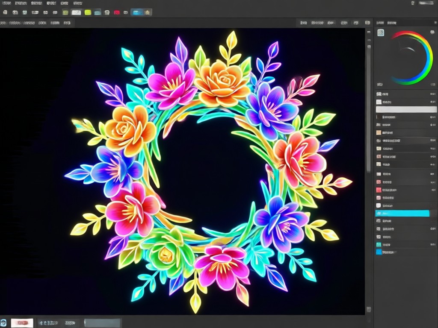Click the grid icon above the canvas scrollbar
Viewport: 438px width, 328px height.
(367, 23)
